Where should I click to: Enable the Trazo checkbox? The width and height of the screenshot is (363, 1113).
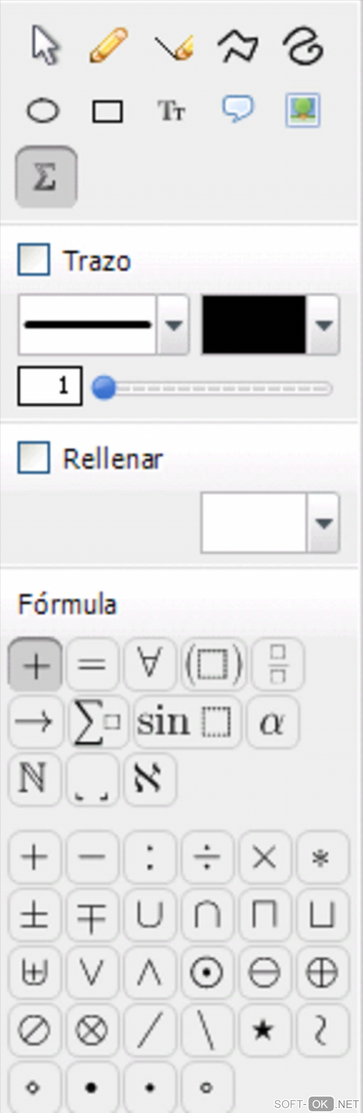(34, 260)
